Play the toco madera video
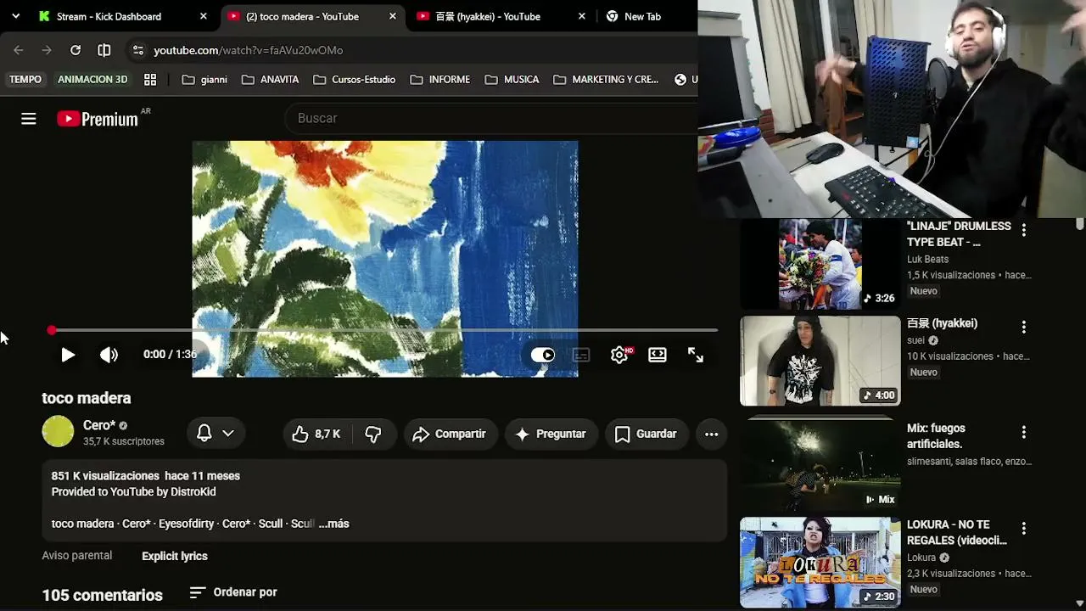The image size is (1086, 611). (68, 355)
